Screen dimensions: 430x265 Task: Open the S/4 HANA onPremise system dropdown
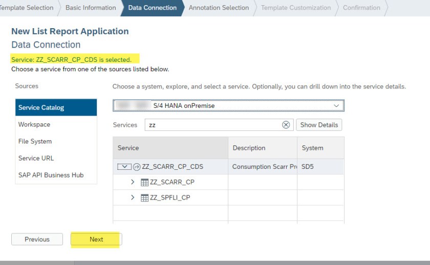336,105
